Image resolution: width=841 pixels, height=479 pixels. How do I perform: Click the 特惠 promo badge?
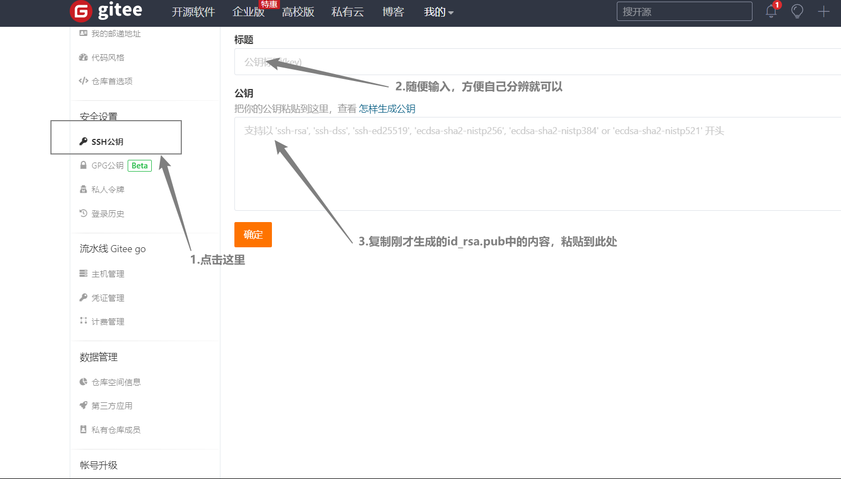[x=269, y=4]
